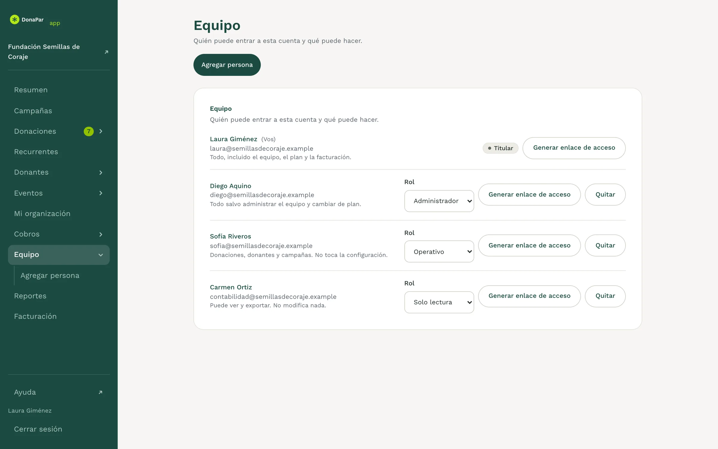The height and width of the screenshot is (449, 718).
Task: Open Diego Aquino's Administrador role dropdown
Action: pyautogui.click(x=439, y=201)
